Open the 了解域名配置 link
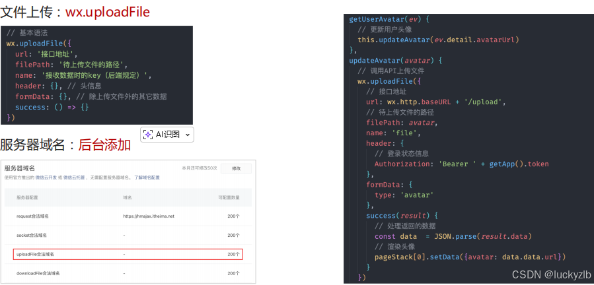Screen dimensions: 594x285 pos(147,177)
